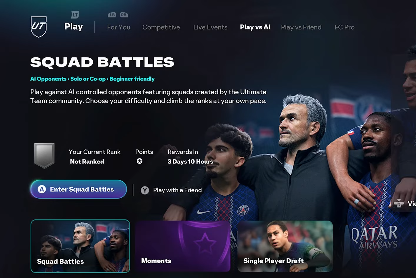This screenshot has height=278, width=416.
Task: Open the For You tab
Action: pyautogui.click(x=119, y=27)
